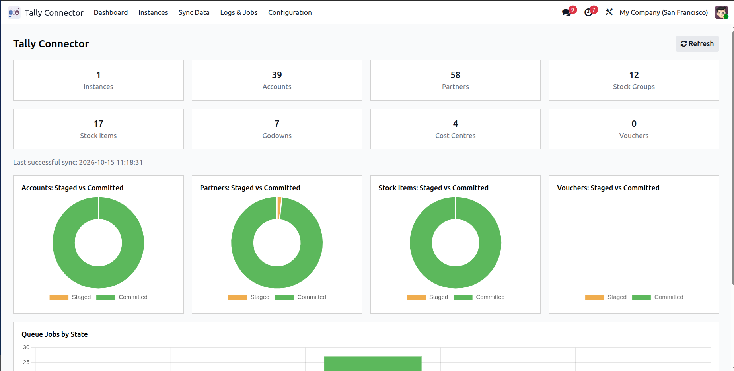Open the 12 Stock Groups card
Screen dimensions: 734x371
[634, 80]
